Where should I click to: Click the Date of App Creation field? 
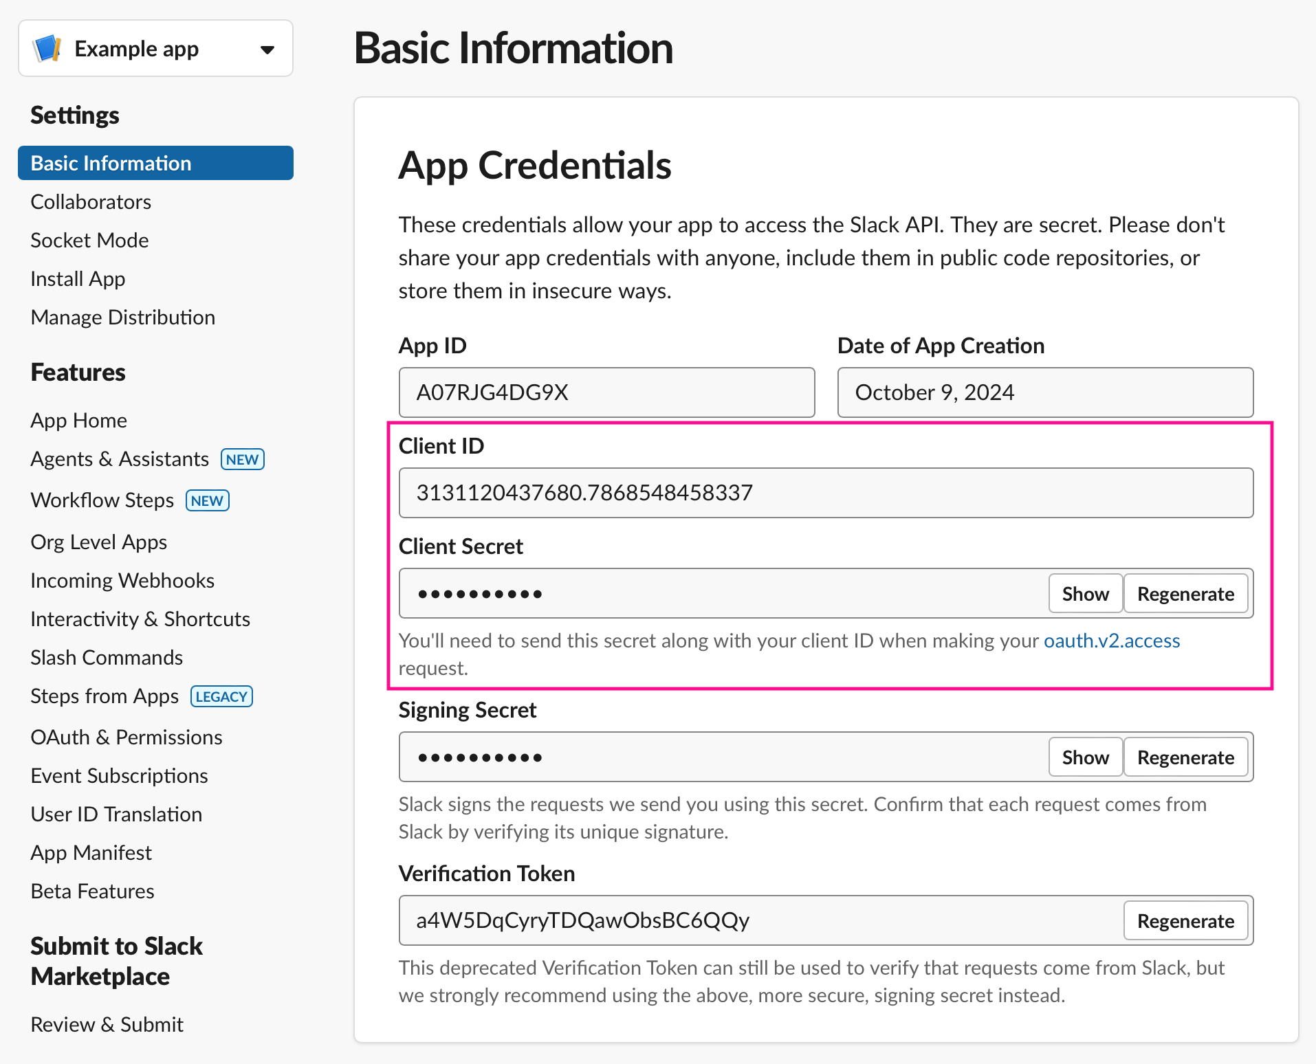pos(1044,392)
